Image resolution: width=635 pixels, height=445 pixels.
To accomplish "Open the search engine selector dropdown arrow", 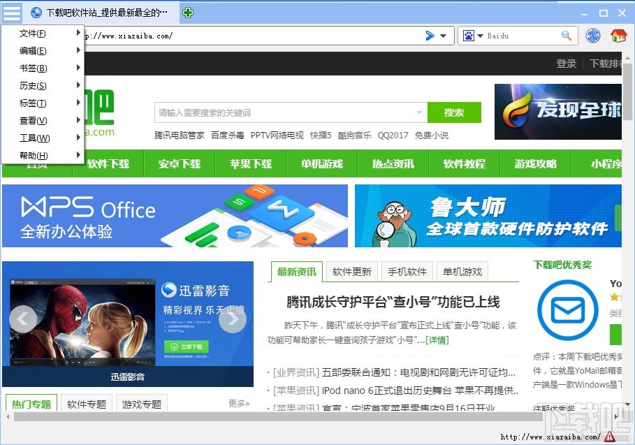I will tap(481, 36).
